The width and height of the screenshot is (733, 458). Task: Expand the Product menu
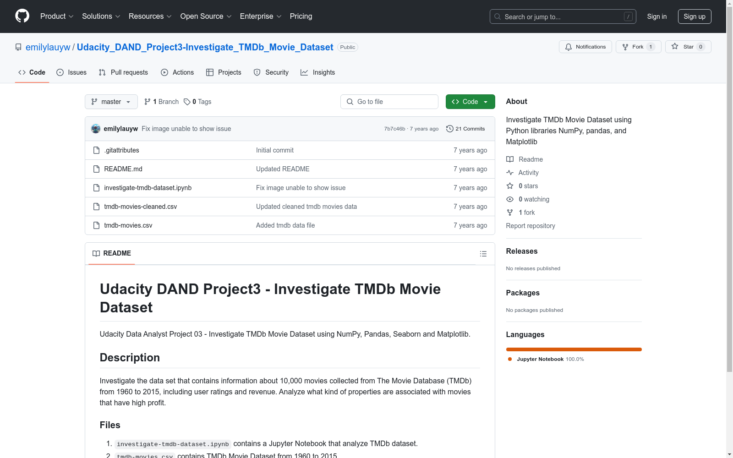pos(57,16)
